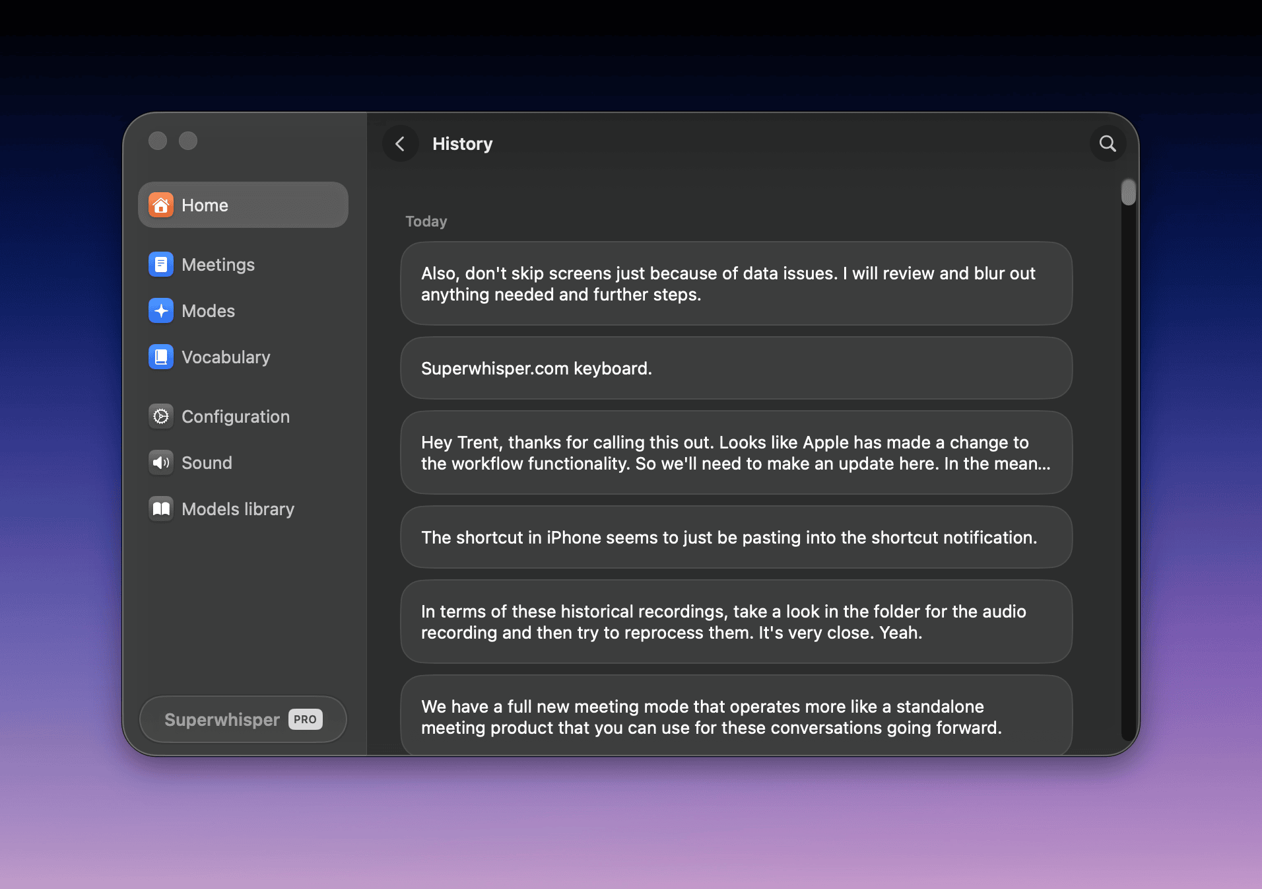Click the first gray window control dot

[x=158, y=141]
